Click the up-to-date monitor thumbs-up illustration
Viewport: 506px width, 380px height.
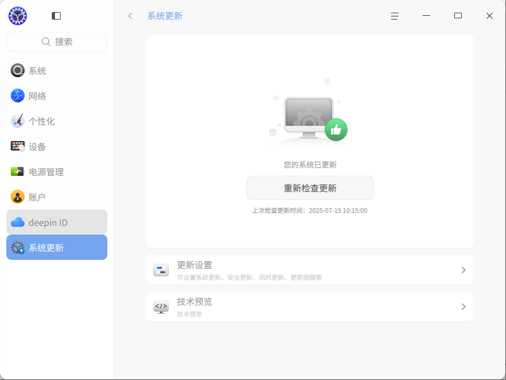309,111
